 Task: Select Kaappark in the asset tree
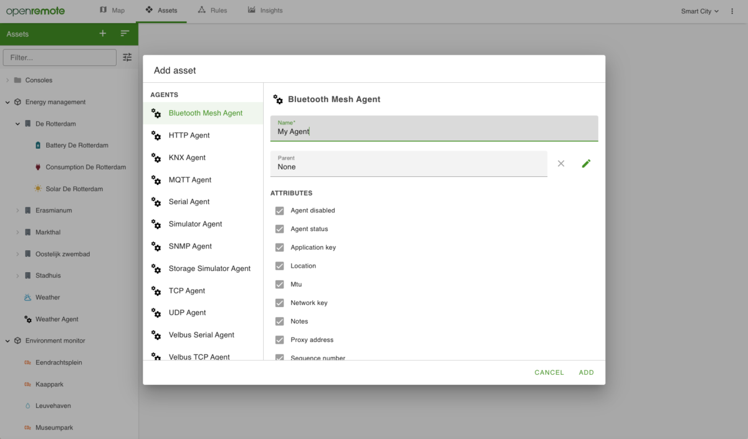[x=50, y=384]
